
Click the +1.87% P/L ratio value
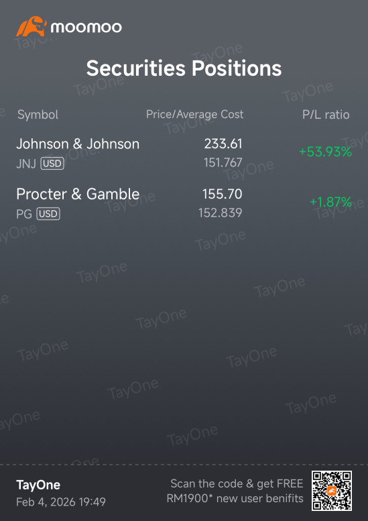(330, 201)
